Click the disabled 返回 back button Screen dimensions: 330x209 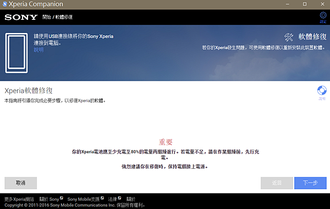coord(277,183)
